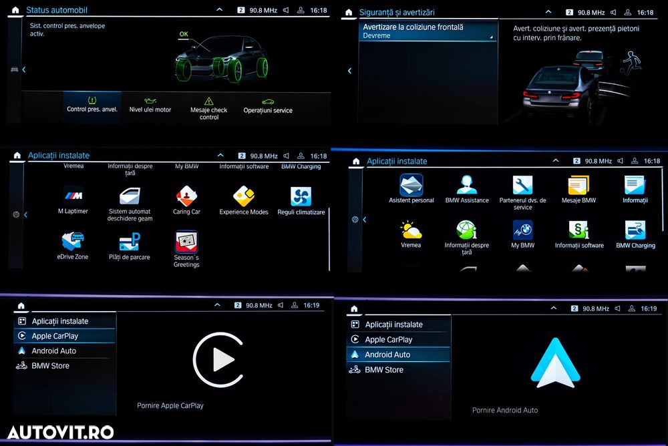Open Partenerul dvs. de service wrench icon

coord(522,185)
